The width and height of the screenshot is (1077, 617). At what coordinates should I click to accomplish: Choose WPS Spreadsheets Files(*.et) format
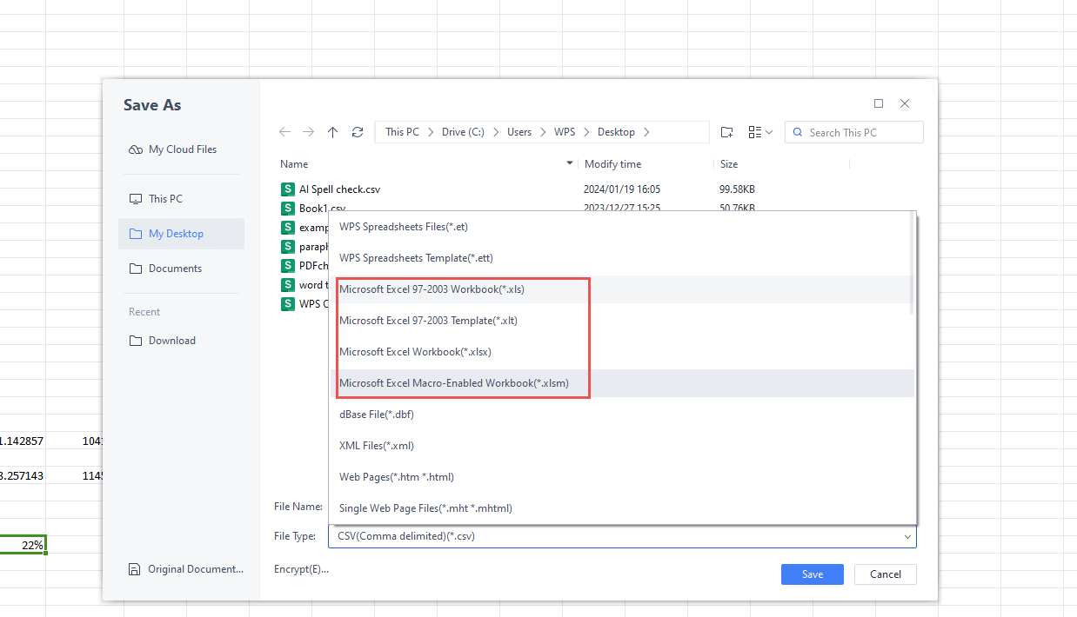(403, 226)
